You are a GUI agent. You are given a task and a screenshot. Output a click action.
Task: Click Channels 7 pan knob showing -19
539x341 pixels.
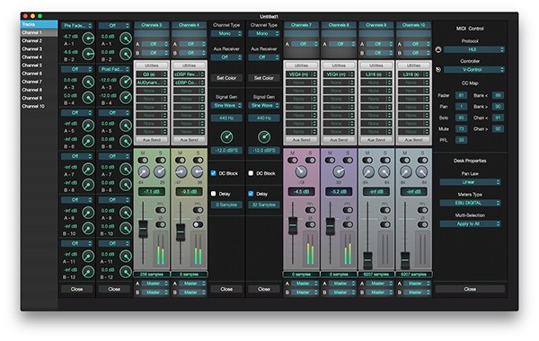(301, 171)
